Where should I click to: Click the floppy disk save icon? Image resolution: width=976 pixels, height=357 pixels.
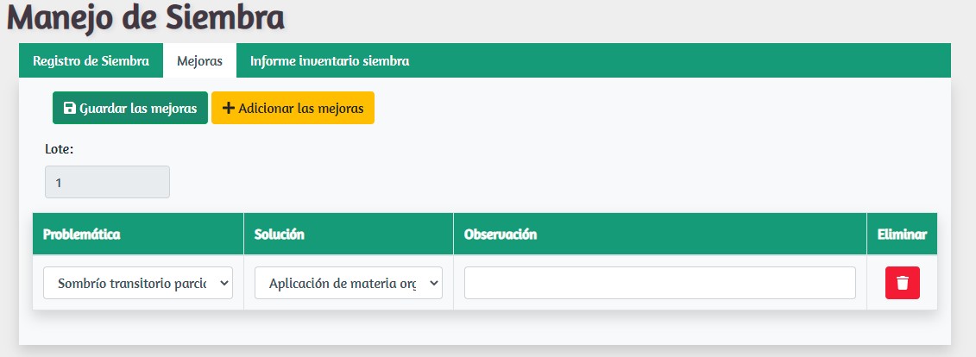pos(70,109)
